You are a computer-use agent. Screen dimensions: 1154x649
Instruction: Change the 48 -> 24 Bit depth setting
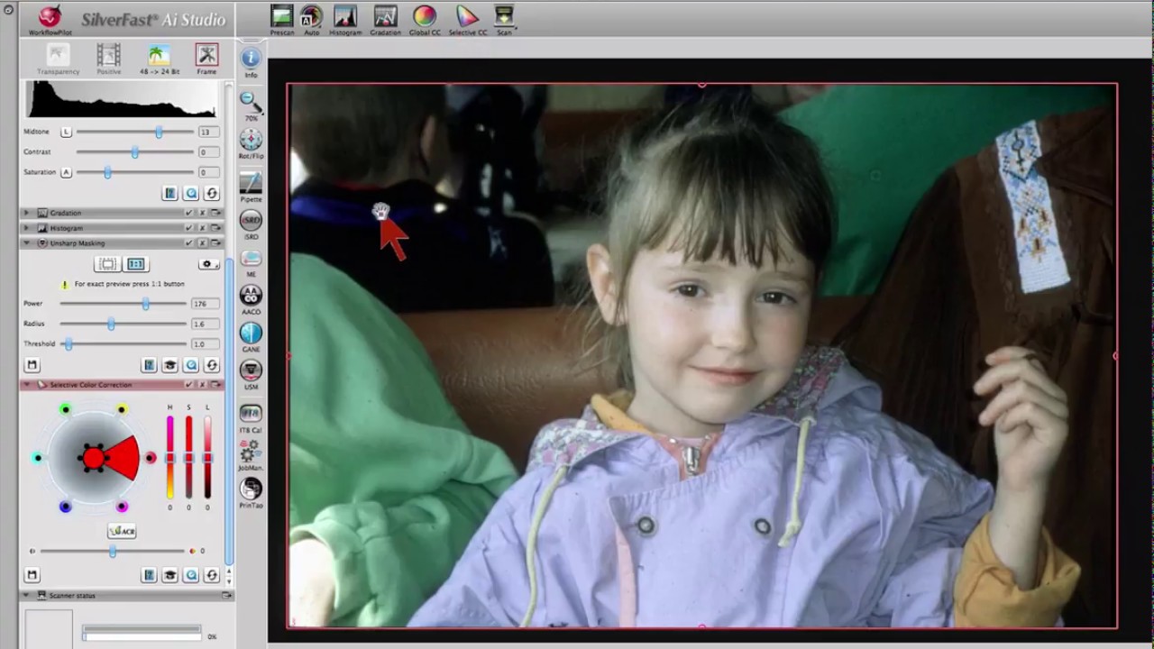[160, 59]
